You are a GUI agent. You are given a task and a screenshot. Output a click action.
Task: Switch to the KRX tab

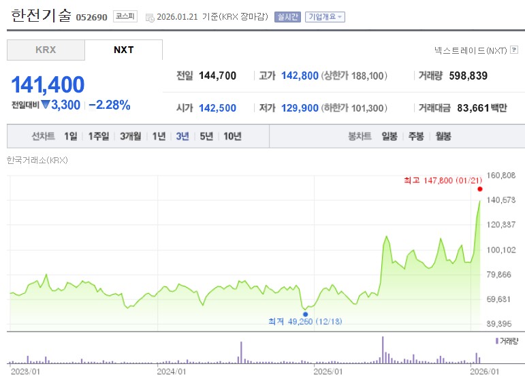tap(46, 50)
